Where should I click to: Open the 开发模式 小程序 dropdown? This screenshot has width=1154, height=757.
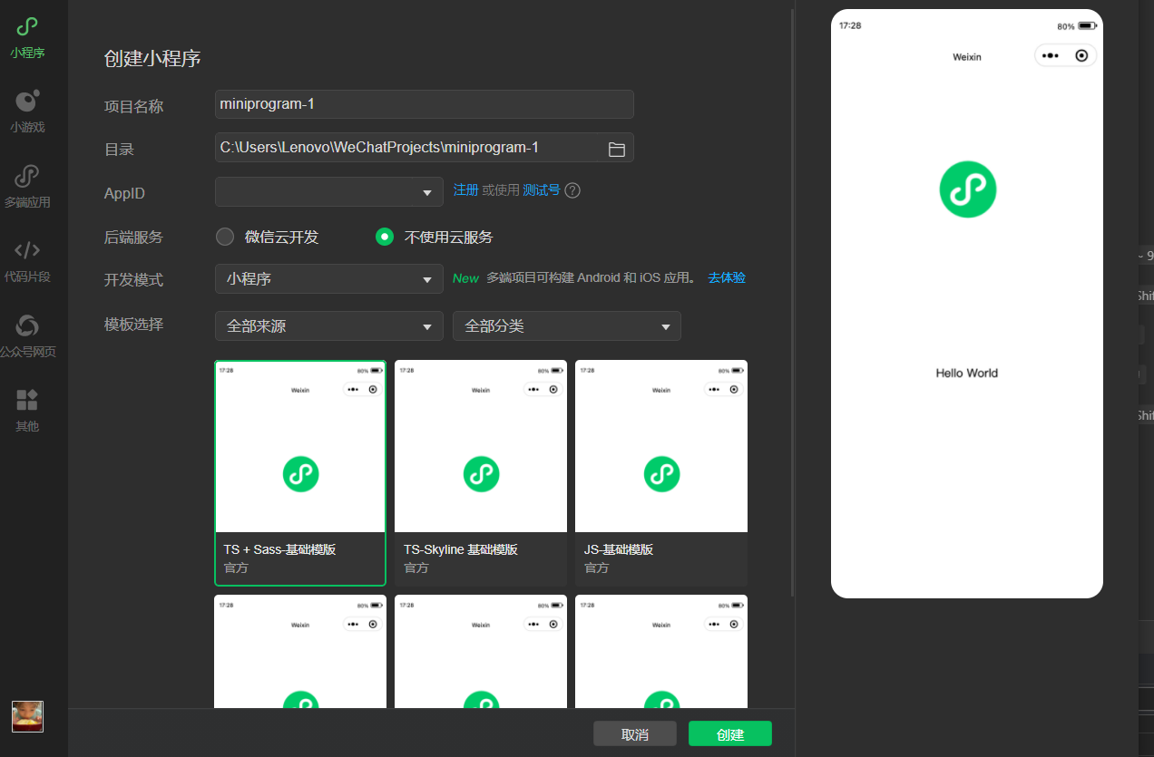[x=329, y=279]
